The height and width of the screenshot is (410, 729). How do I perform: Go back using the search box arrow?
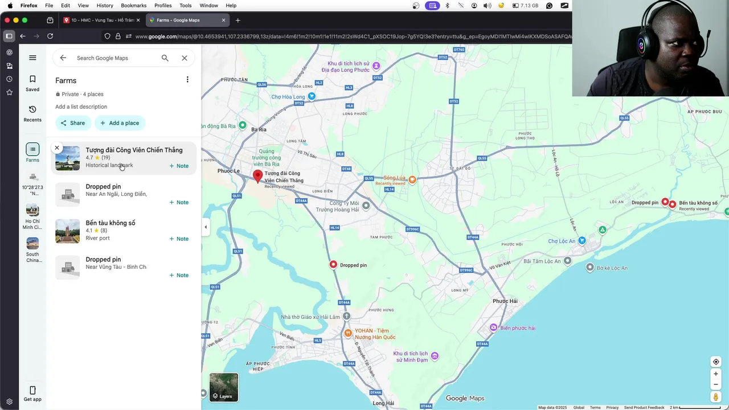(x=63, y=58)
